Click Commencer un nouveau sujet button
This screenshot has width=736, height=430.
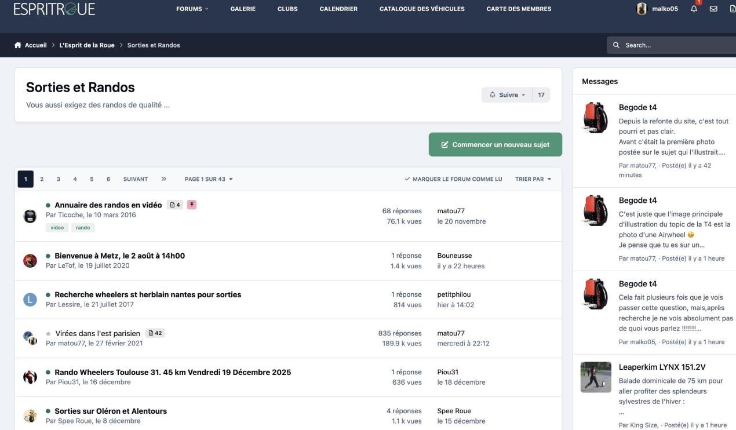click(495, 144)
